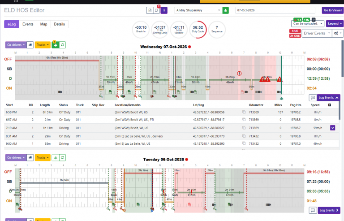Image resolution: width=344 pixels, height=221 pixels.
Task: Open the Legend dropdown
Action: [335, 23]
